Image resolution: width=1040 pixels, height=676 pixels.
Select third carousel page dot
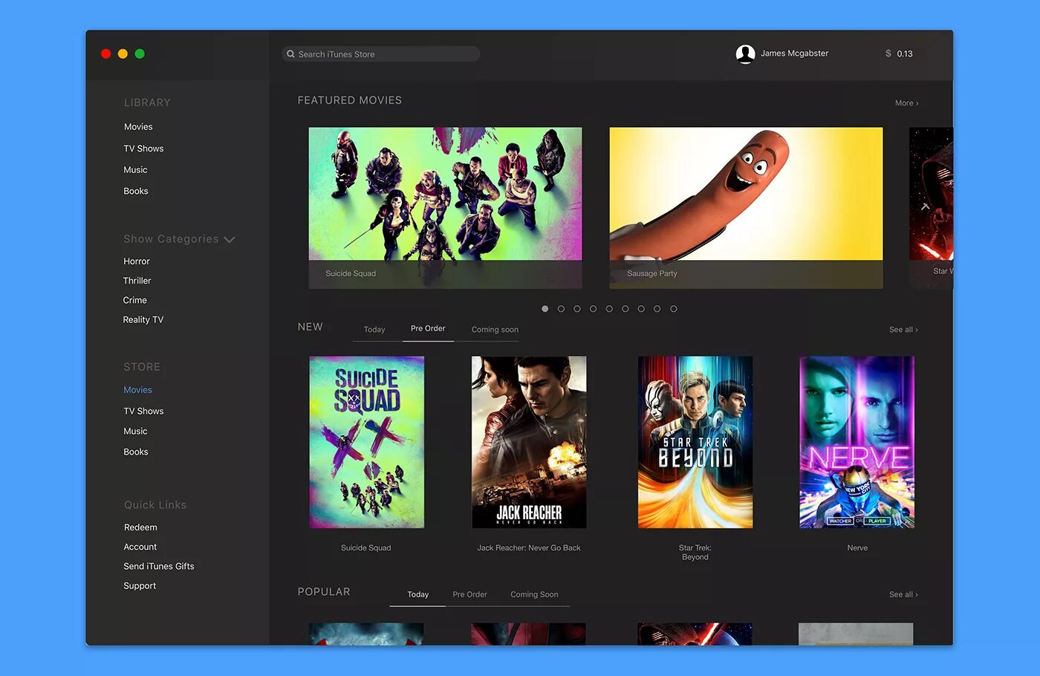577,308
